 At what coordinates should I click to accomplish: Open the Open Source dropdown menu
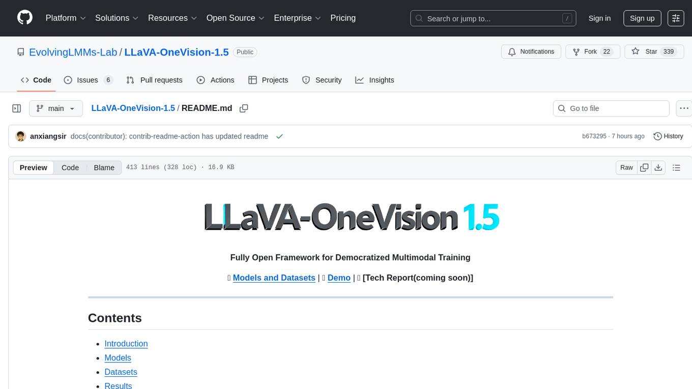[x=235, y=18]
